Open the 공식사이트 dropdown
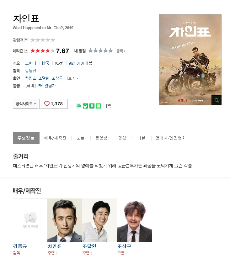This screenshot has width=230, height=264. click(25, 104)
